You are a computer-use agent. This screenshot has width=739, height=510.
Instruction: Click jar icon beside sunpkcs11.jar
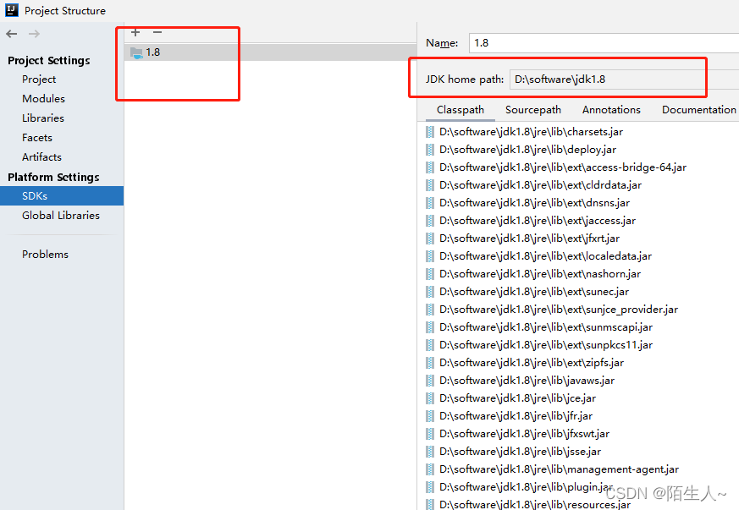430,345
